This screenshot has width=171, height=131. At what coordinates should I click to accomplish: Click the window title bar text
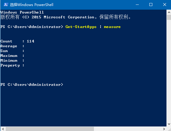tap(32, 5)
